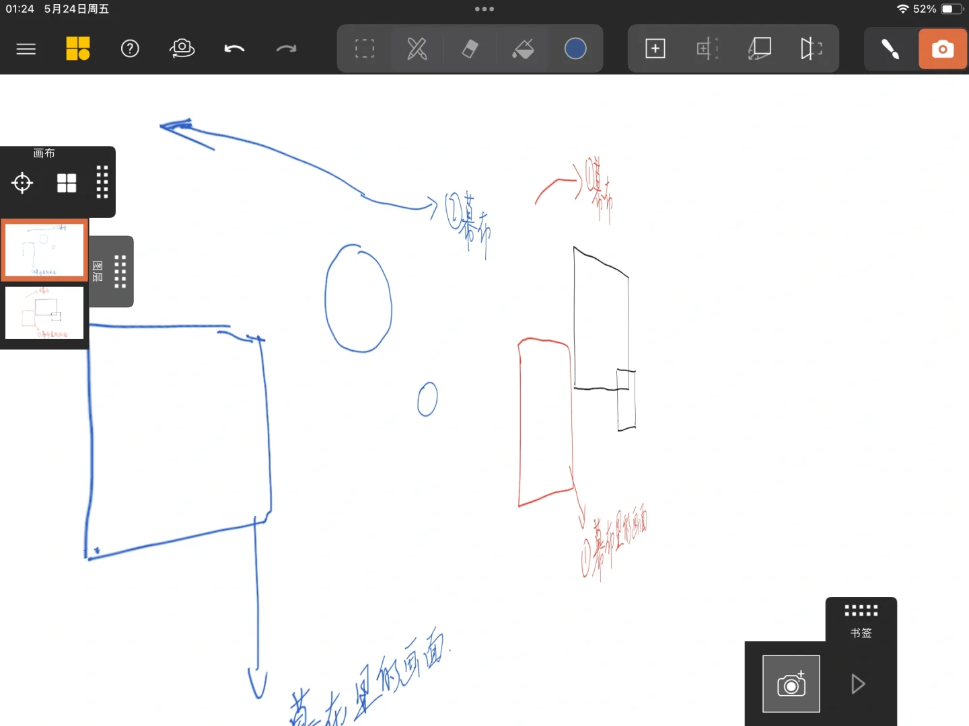Image resolution: width=969 pixels, height=726 pixels.
Task: Tap the 01:24 clock
Action: click(20, 9)
